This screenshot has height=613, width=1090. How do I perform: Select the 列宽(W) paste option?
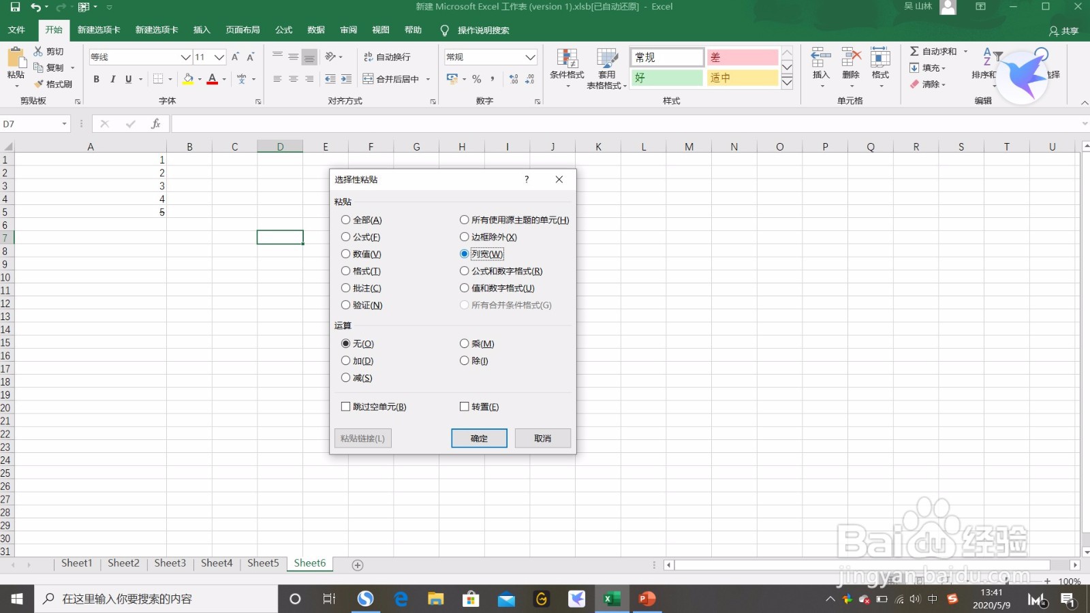pos(482,254)
